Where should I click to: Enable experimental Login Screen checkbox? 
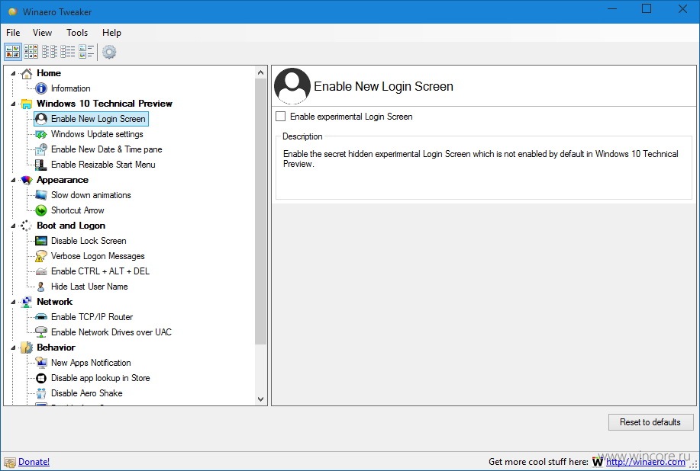(280, 117)
